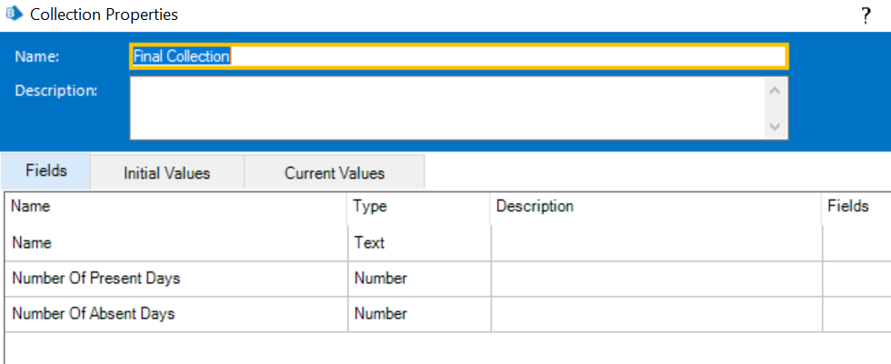Switch to the Current Values tab
The width and height of the screenshot is (891, 364).
tap(335, 172)
